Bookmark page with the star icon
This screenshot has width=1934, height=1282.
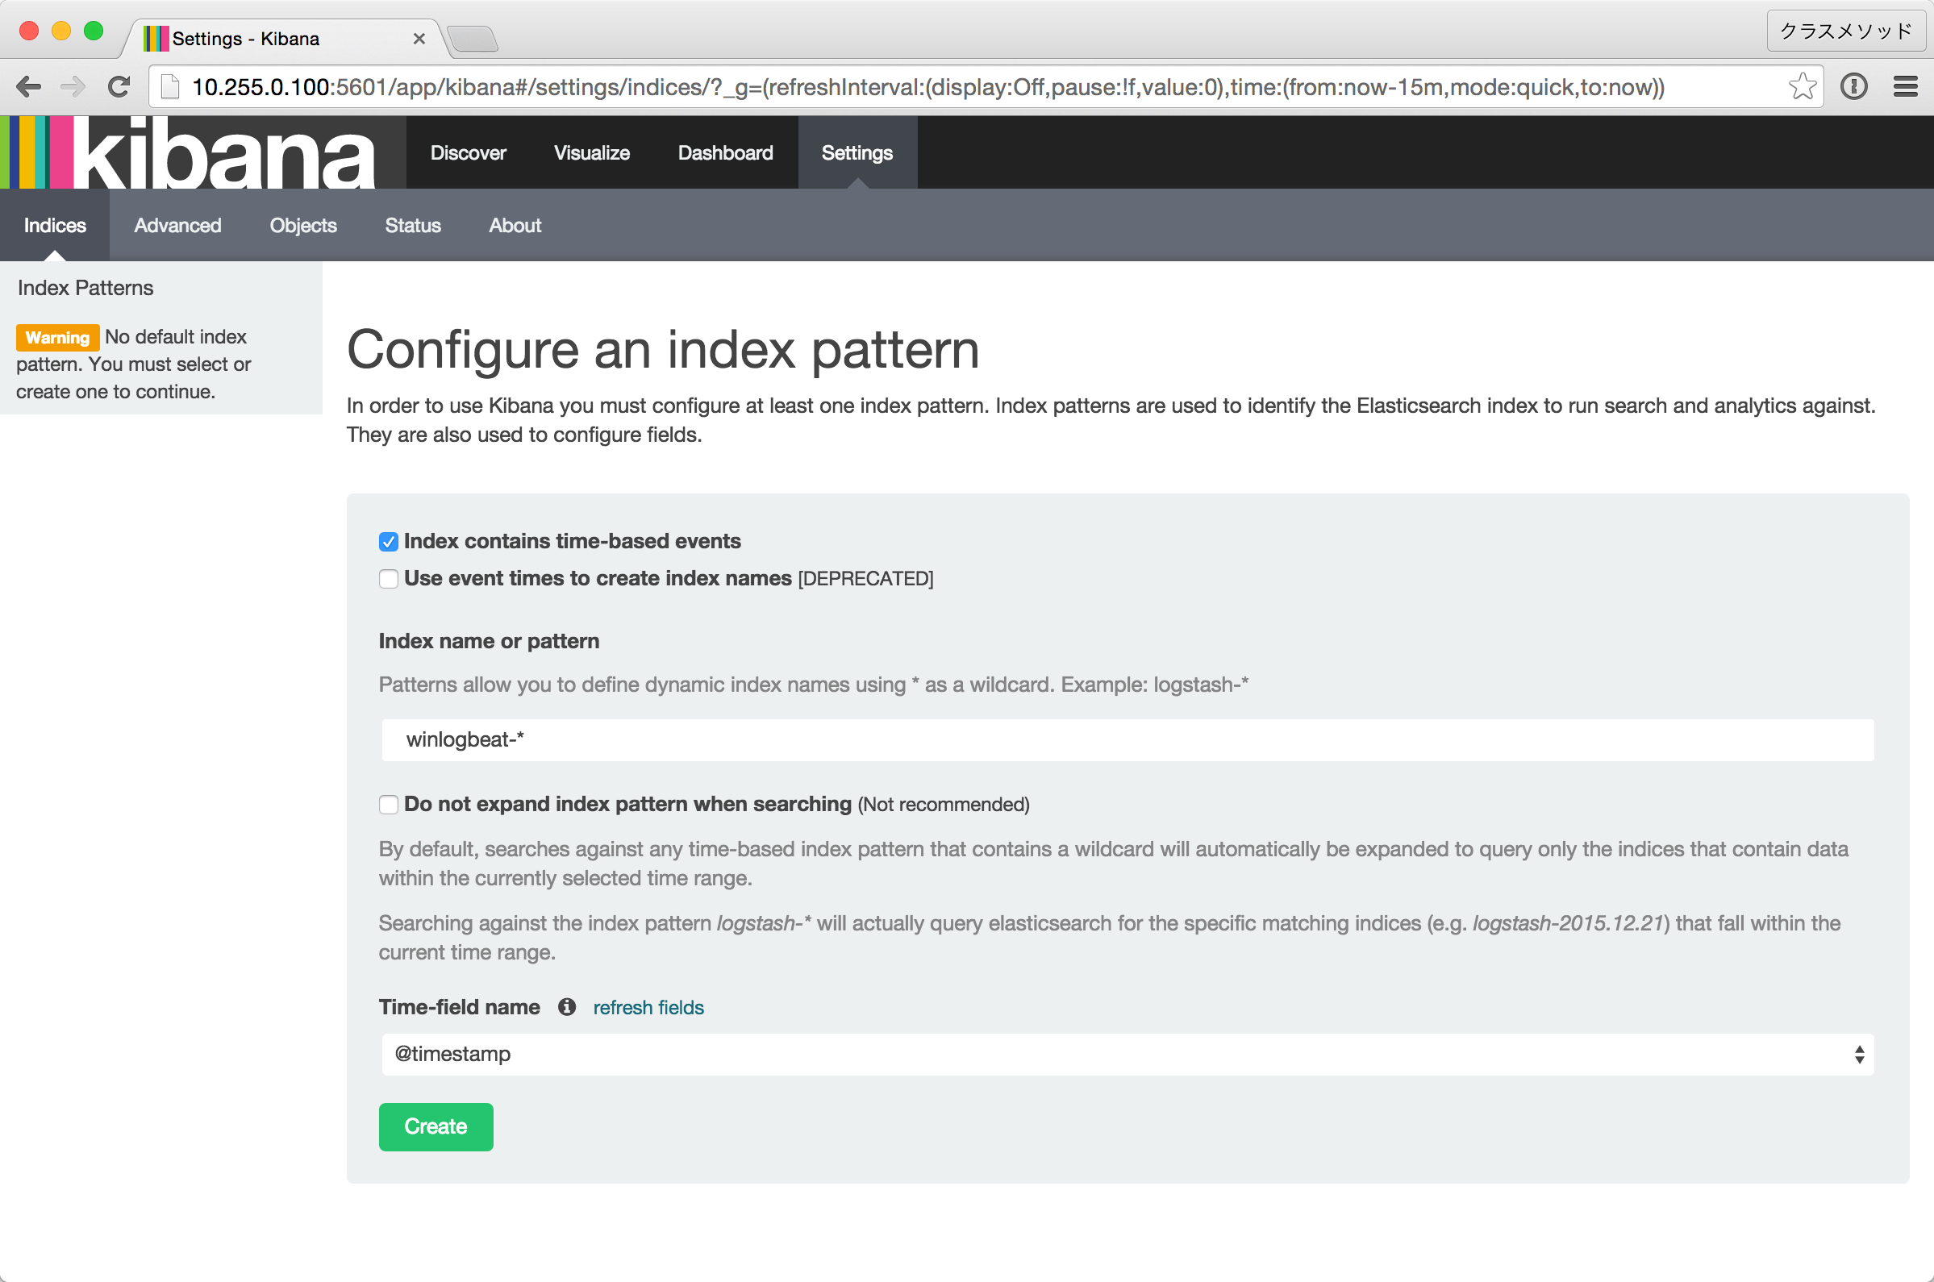(x=1802, y=86)
